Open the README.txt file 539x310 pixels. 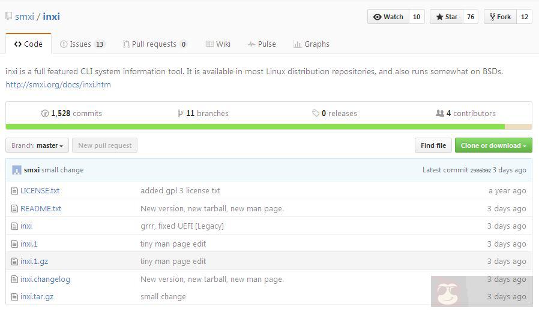41,208
